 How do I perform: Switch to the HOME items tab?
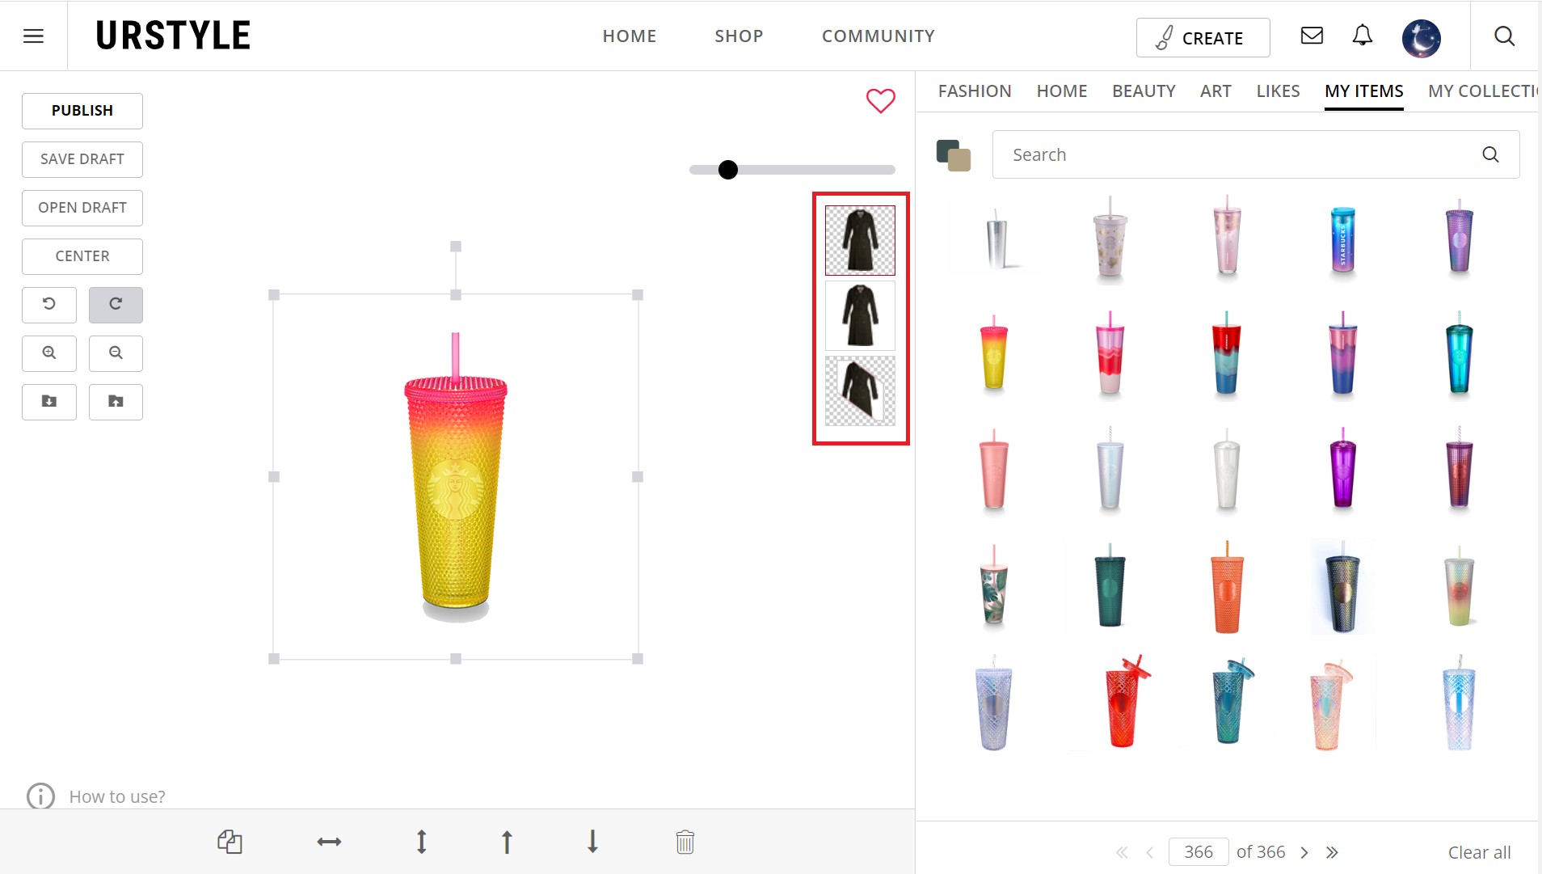(1062, 91)
